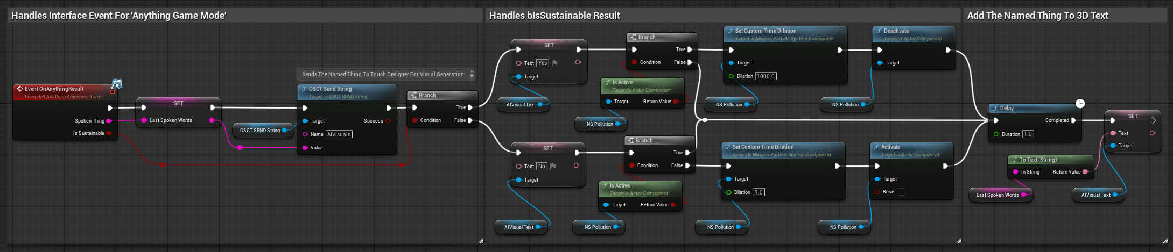Screen dimensions: 1173x252
Task: Click the Duration field on the Delay node
Action: click(1028, 134)
